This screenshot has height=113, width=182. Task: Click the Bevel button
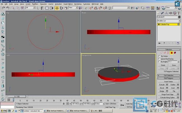click(x=162, y=88)
